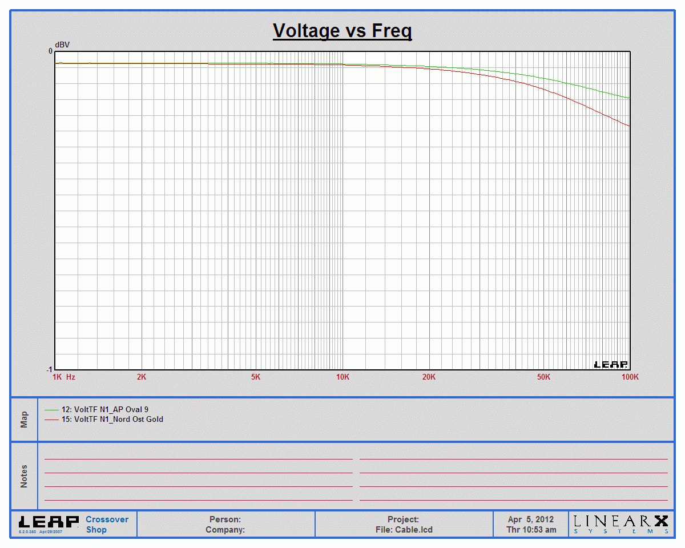The width and height of the screenshot is (685, 548).
Task: Click the LinearX Systems logo
Action: tap(621, 523)
